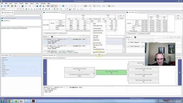This screenshot has height=103, width=183.
Task: Open Chrome from the Windows taskbar
Action: (x=10, y=101)
